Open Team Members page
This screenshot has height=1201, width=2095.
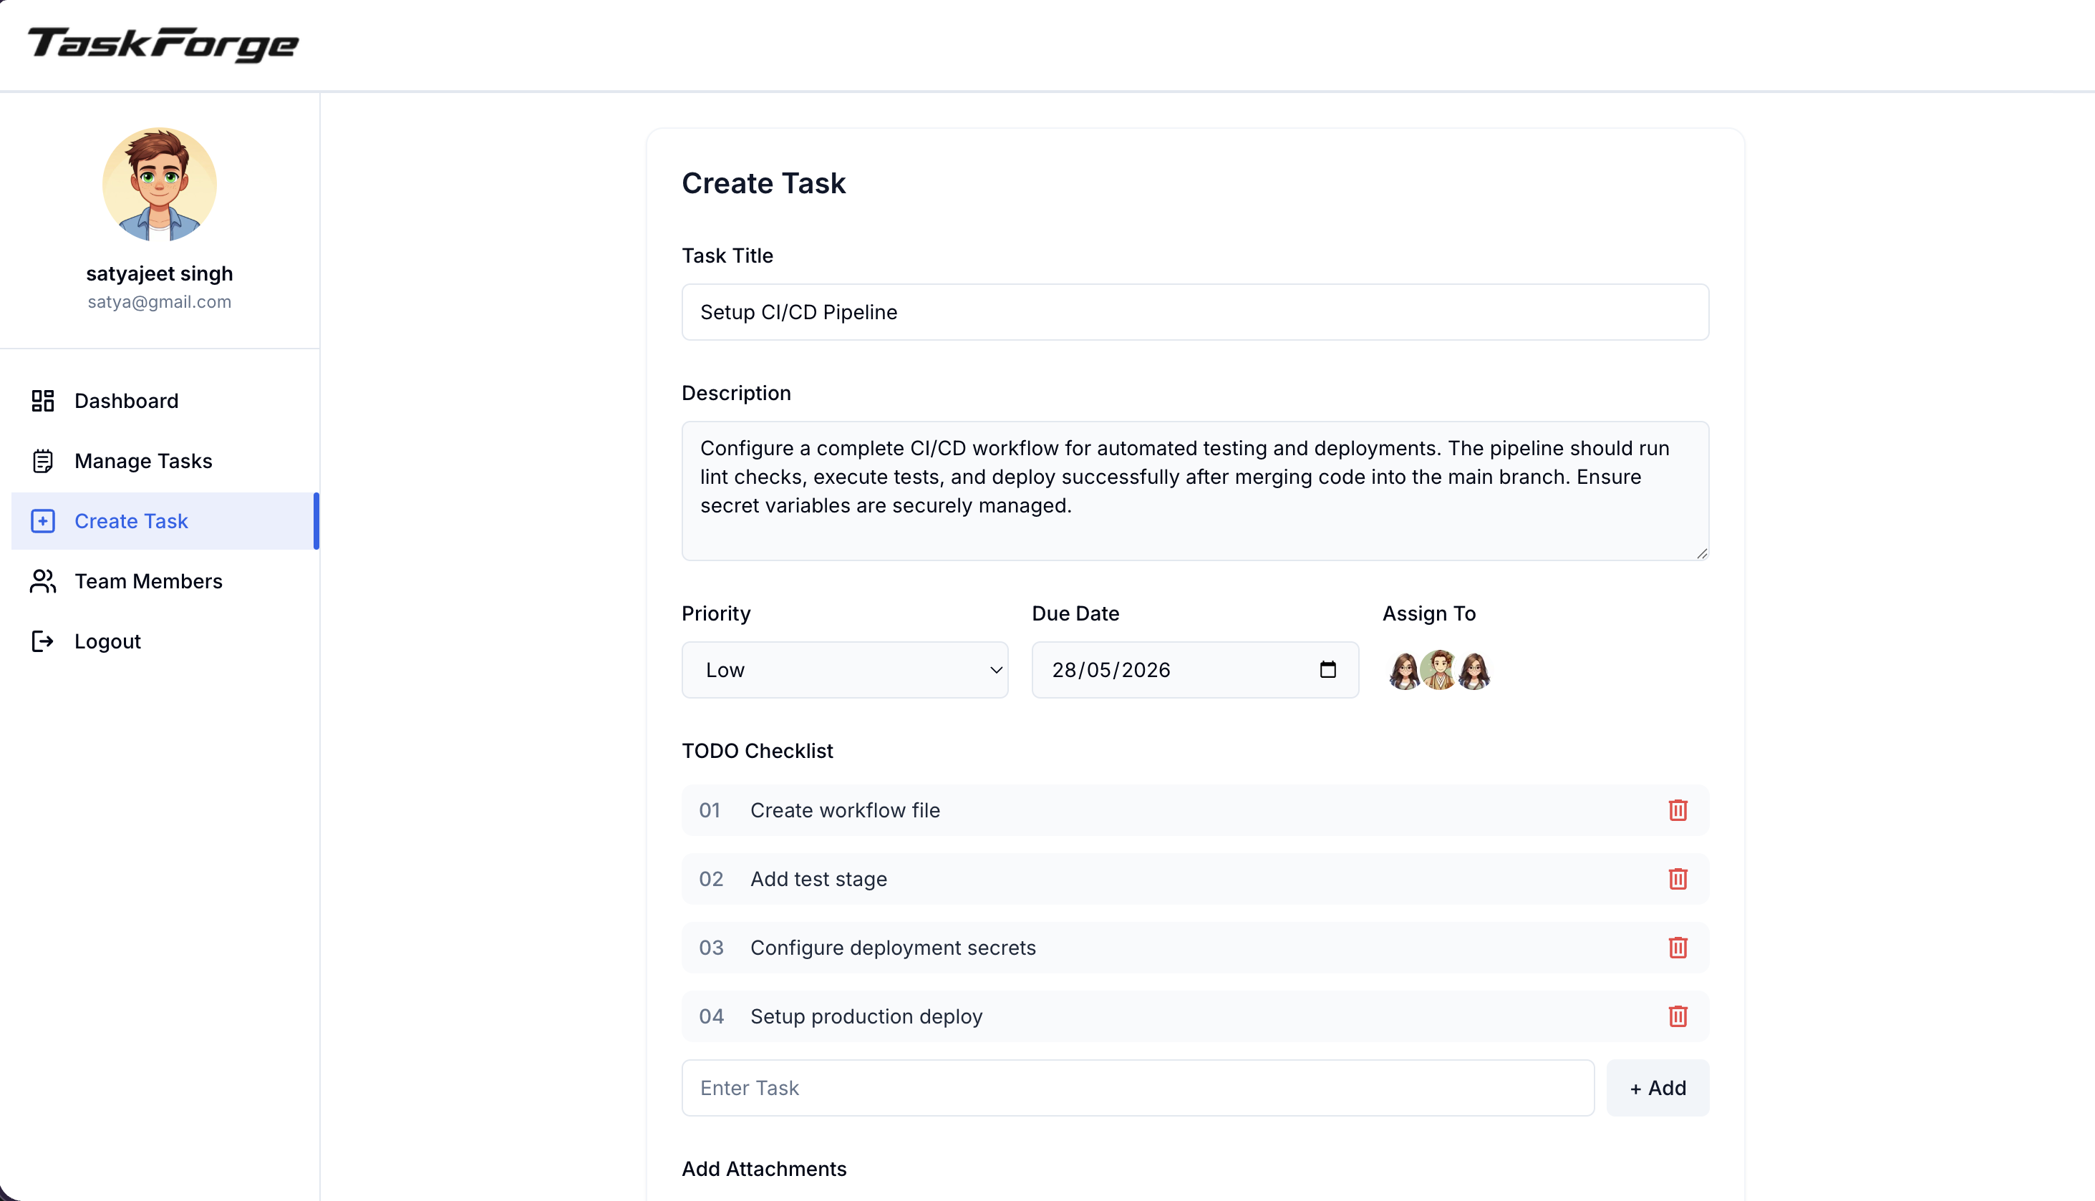click(x=165, y=581)
